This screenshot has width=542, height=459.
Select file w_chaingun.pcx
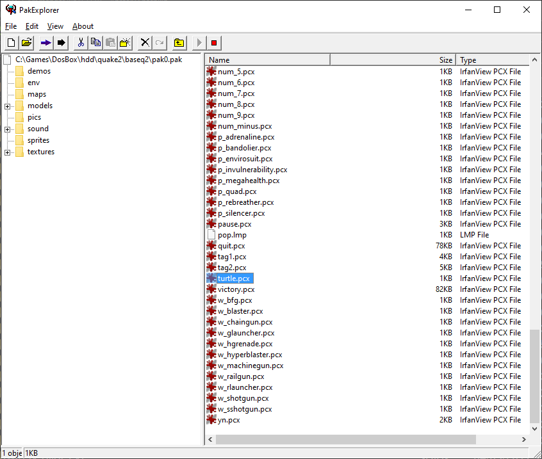click(x=245, y=322)
